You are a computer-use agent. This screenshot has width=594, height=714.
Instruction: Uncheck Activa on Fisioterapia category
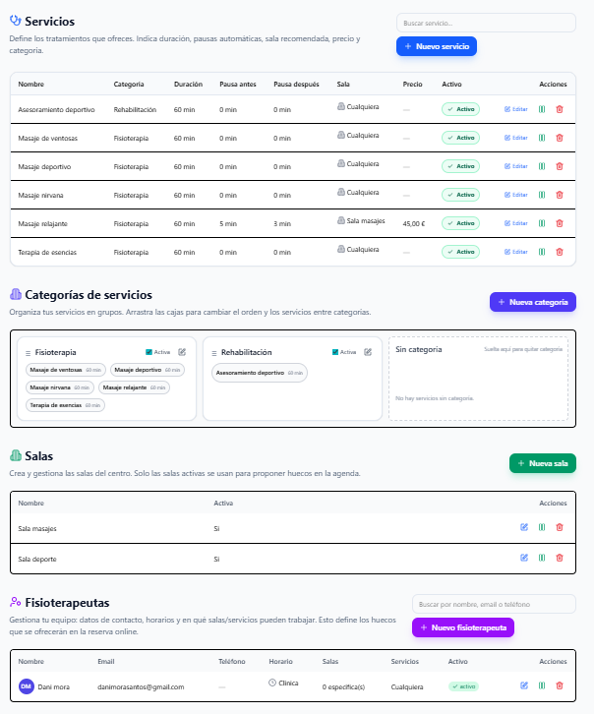[x=148, y=351]
